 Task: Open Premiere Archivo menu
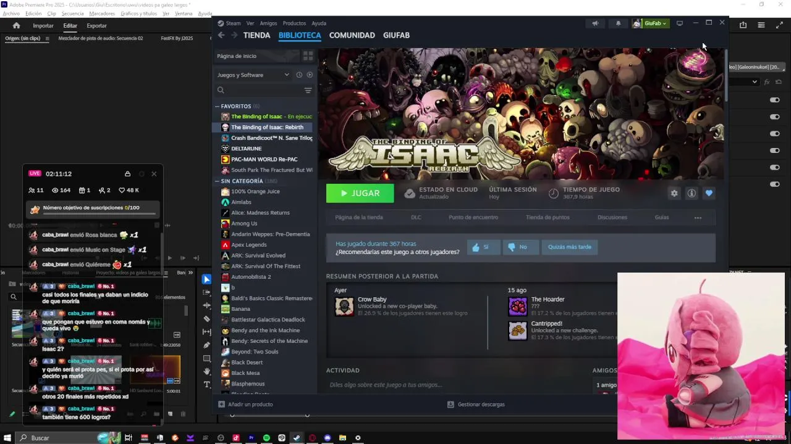click(x=11, y=14)
